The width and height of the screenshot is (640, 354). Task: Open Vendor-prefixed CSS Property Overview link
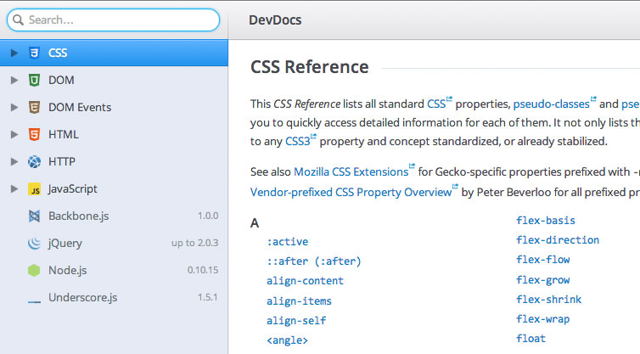[x=351, y=193]
